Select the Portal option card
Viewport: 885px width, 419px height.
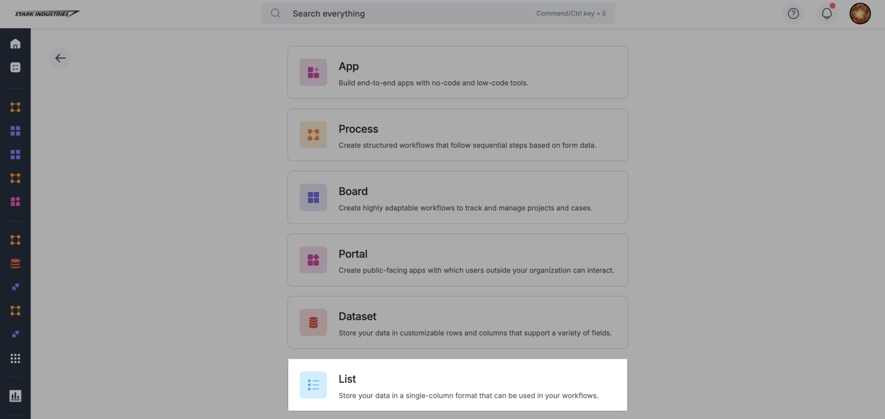[x=457, y=260]
